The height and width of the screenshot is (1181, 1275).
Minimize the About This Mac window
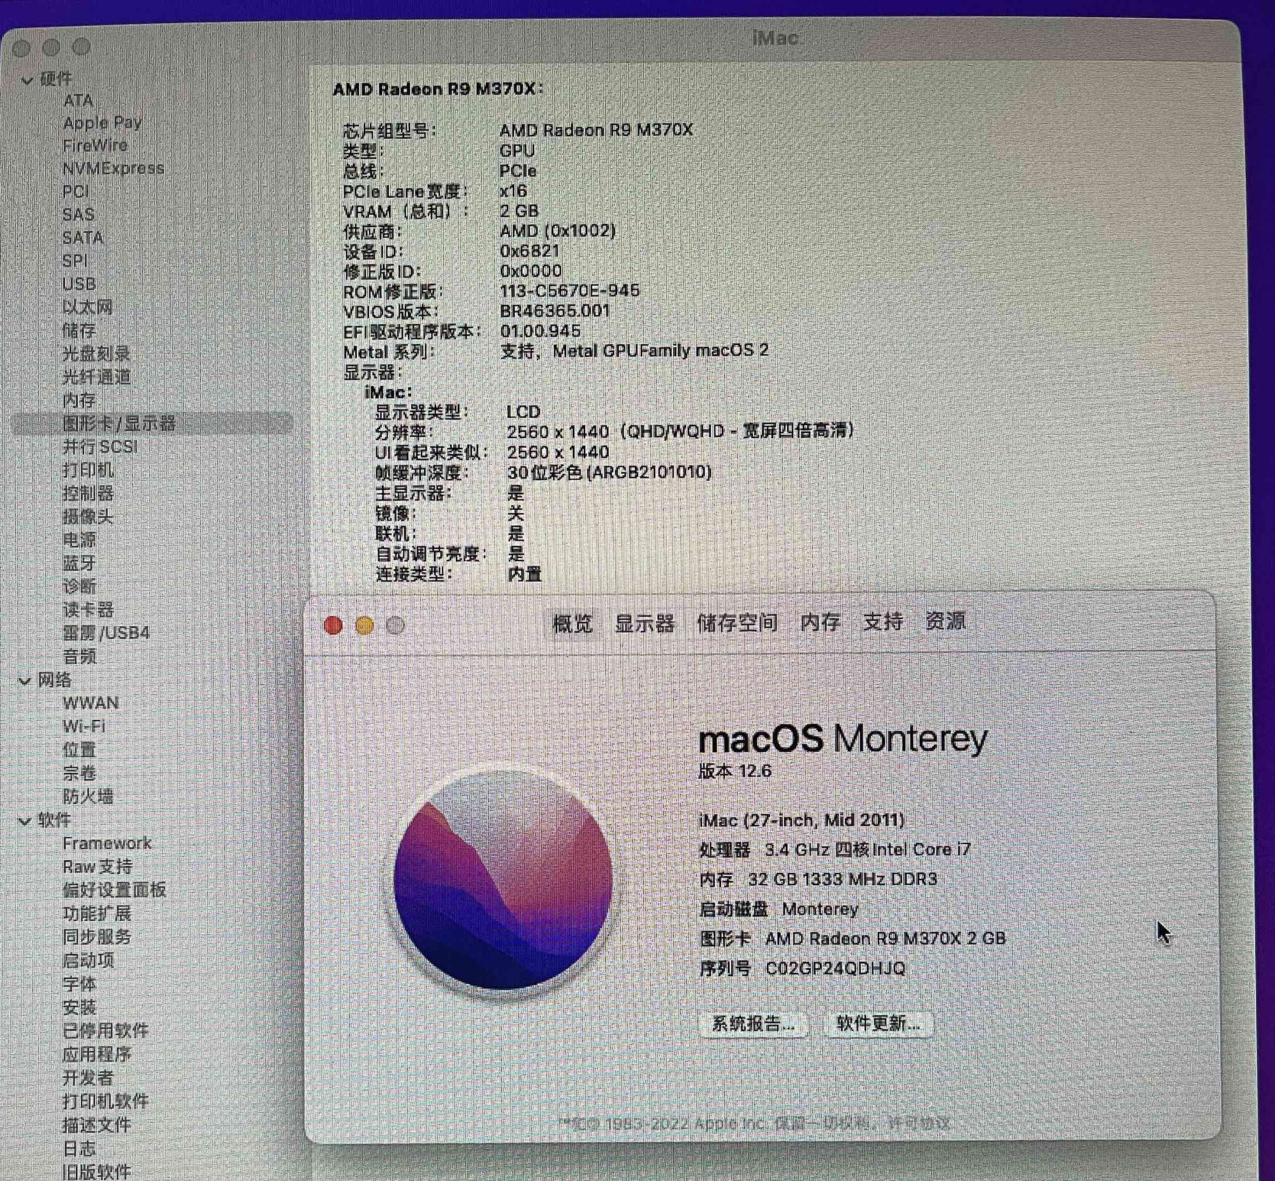point(364,626)
